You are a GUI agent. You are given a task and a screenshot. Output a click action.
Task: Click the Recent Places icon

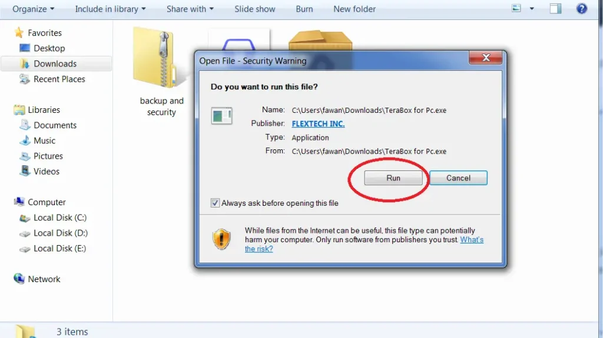[x=25, y=79]
